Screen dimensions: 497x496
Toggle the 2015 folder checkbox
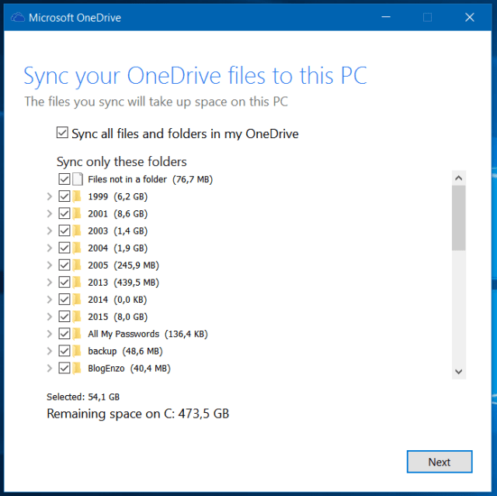64,317
